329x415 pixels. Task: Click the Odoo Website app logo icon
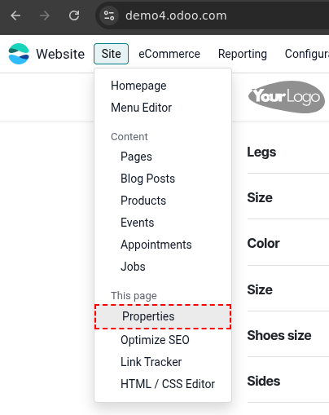(x=19, y=54)
